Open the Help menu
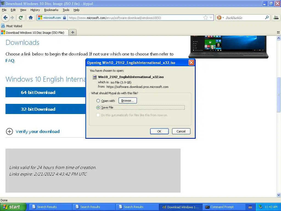Screen dimensions: 281x211 [76, 10]
